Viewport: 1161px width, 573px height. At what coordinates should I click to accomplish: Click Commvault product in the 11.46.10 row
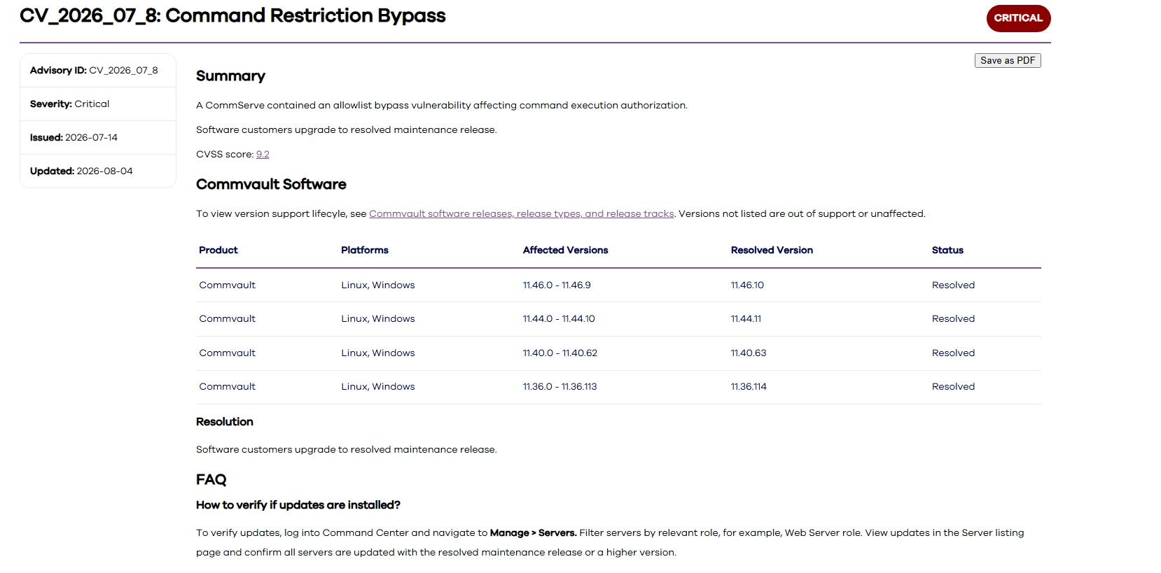tap(227, 285)
